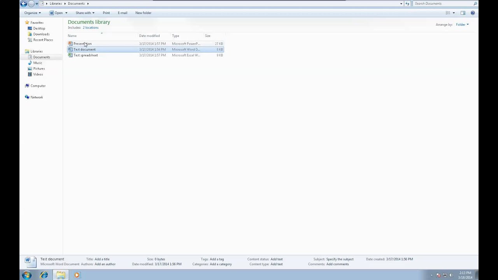Open the Videos library
Image resolution: width=498 pixels, height=280 pixels.
(x=38, y=74)
